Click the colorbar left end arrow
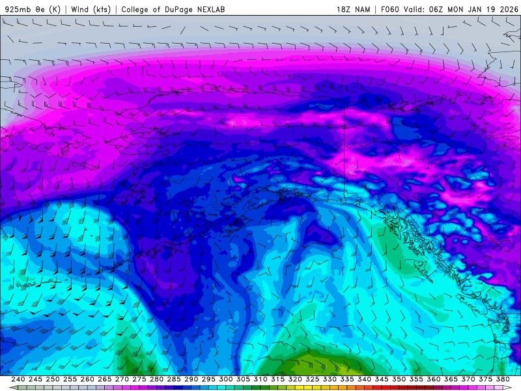 tap(13, 388)
